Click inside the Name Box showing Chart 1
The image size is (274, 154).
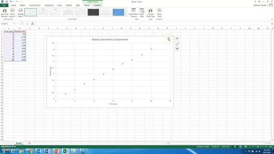(x=6, y=24)
